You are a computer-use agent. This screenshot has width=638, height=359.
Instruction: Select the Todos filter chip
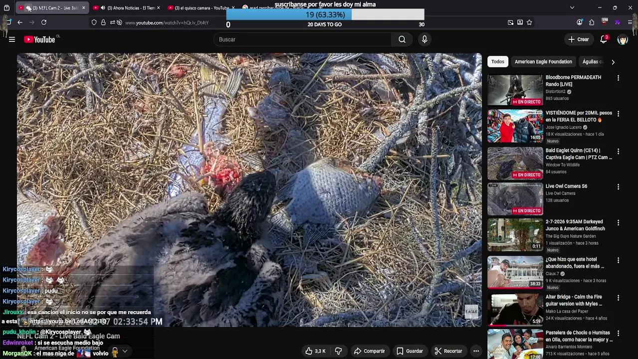498,62
